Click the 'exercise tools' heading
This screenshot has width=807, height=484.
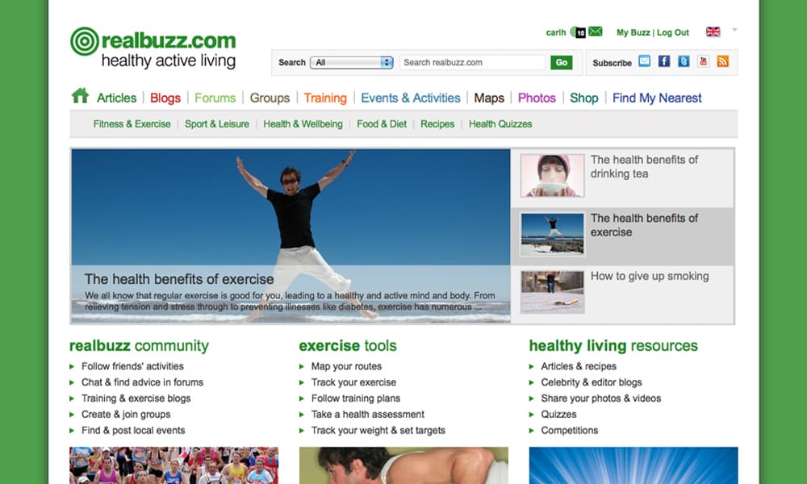(x=348, y=345)
